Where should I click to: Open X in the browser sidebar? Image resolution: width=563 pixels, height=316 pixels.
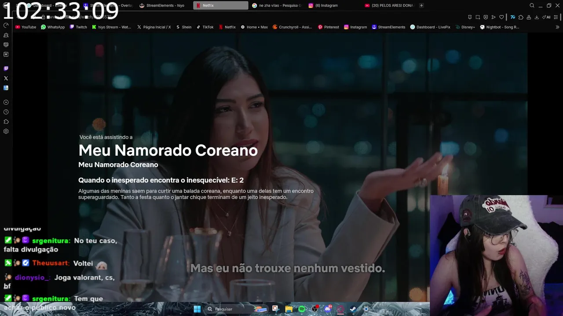(6, 78)
